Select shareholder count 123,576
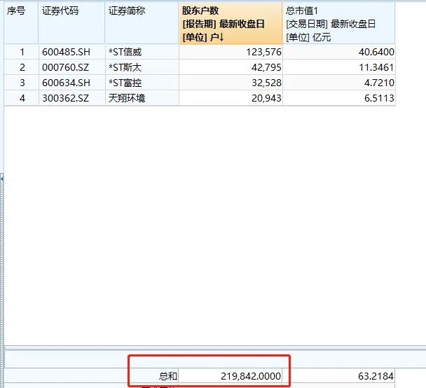Screen dimensions: 426x388 click(263, 52)
